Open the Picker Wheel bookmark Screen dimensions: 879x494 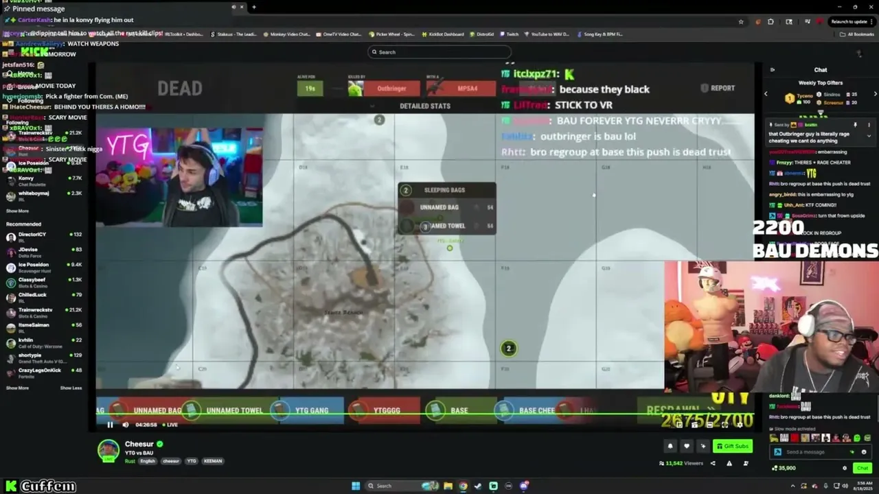pos(391,34)
